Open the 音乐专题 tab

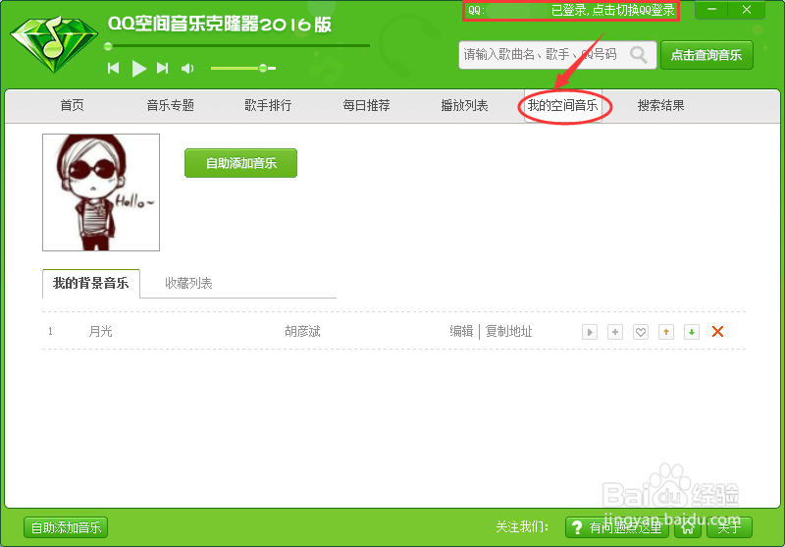[x=170, y=106]
